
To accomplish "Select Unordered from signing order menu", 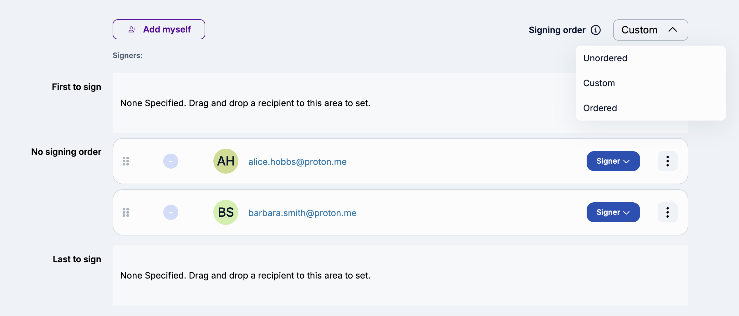I will [605, 58].
